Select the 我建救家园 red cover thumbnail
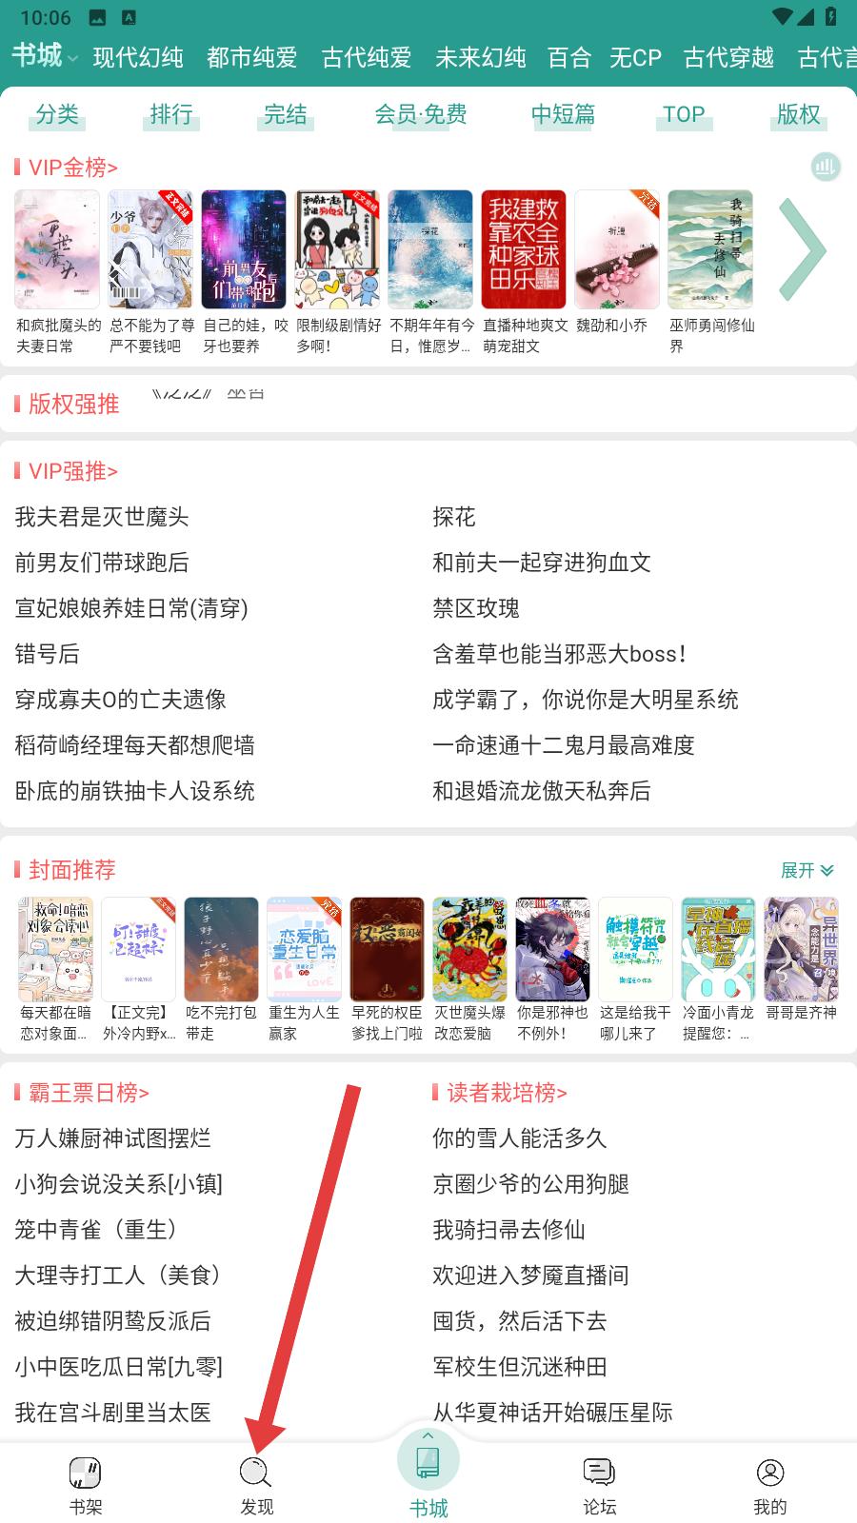 tap(523, 249)
